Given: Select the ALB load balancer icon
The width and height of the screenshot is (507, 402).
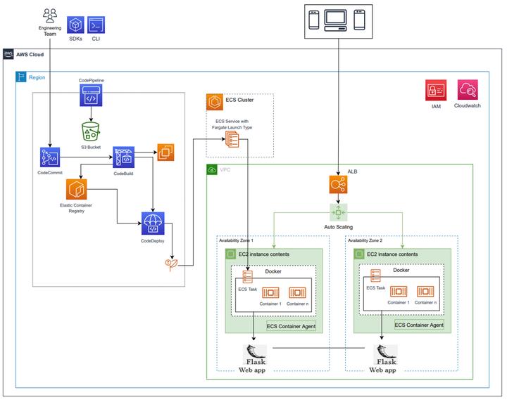Looking at the screenshot, I should coord(338,185).
